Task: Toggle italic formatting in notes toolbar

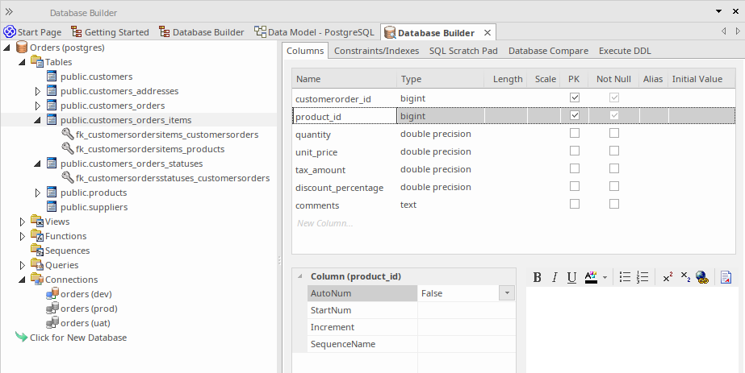Action: (x=555, y=277)
